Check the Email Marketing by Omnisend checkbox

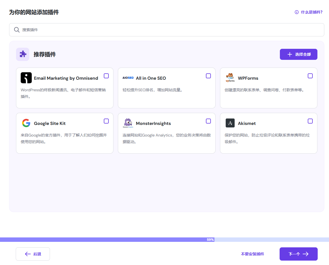(x=106, y=76)
